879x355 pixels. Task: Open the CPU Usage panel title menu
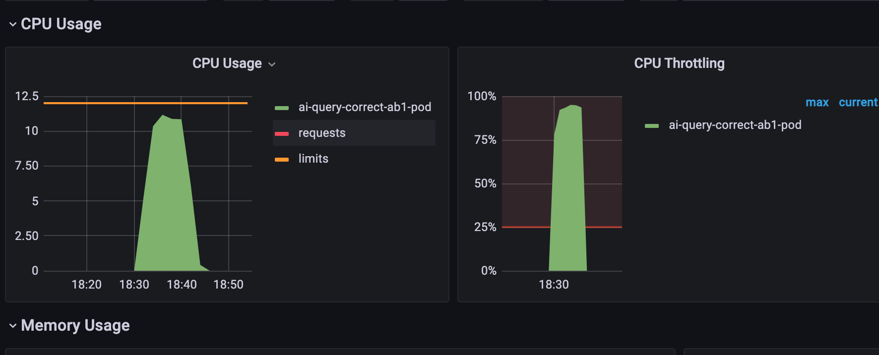tap(227, 63)
